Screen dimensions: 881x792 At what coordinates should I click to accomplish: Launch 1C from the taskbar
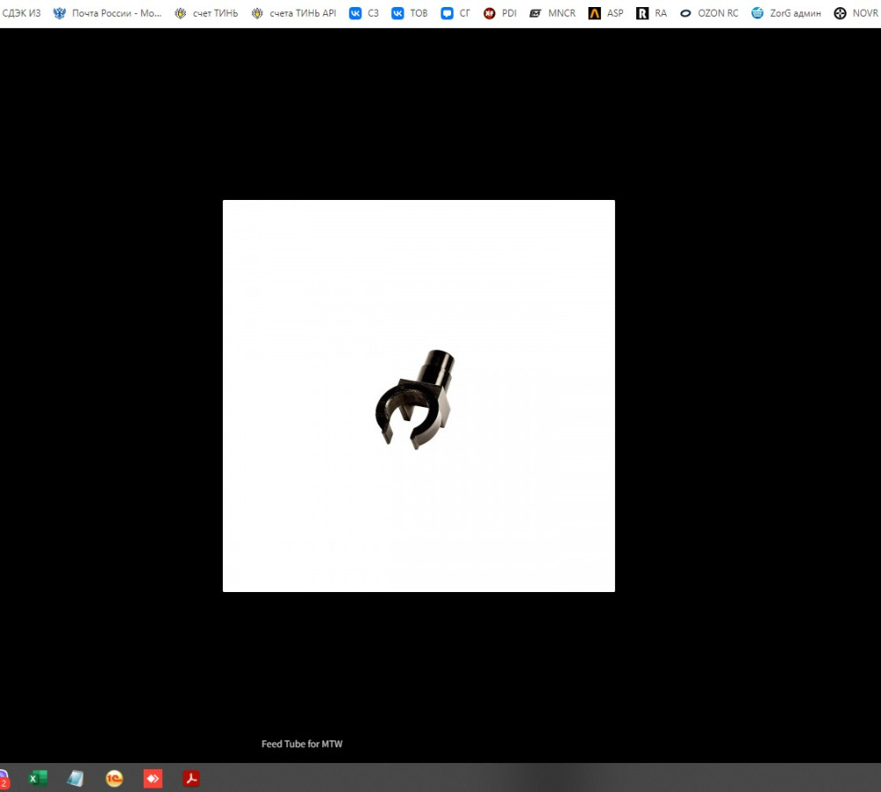pos(114,779)
